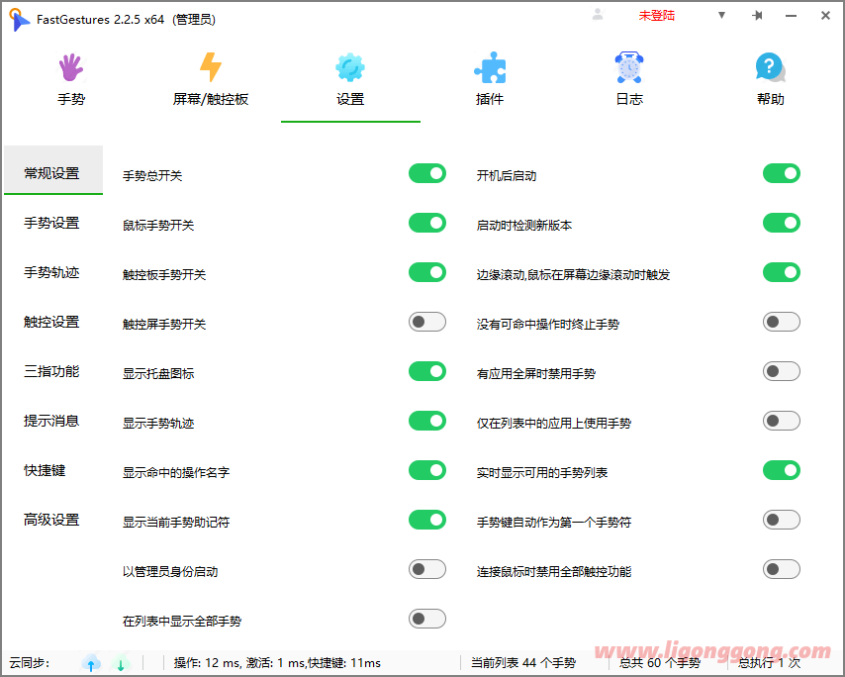Image resolution: width=845 pixels, height=677 pixels.
Task: Toggle off 开机后启动 switch
Action: [781, 174]
